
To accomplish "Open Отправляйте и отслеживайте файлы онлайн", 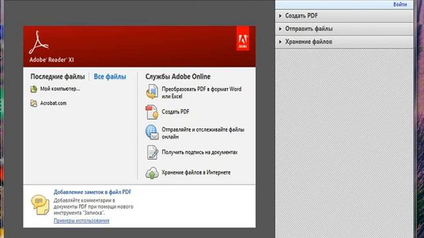I will pyautogui.click(x=203, y=133).
